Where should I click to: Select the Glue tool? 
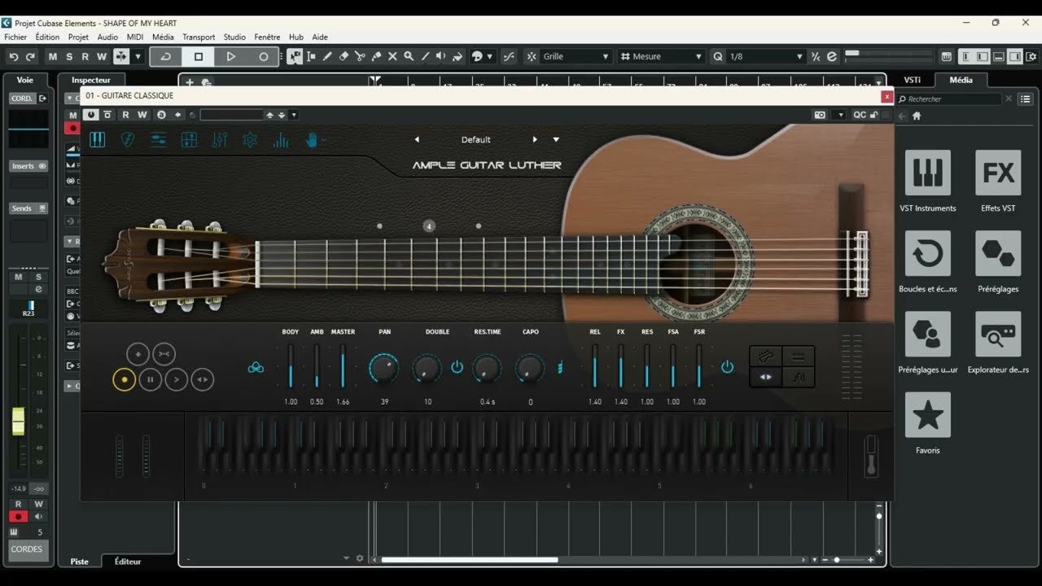point(376,56)
